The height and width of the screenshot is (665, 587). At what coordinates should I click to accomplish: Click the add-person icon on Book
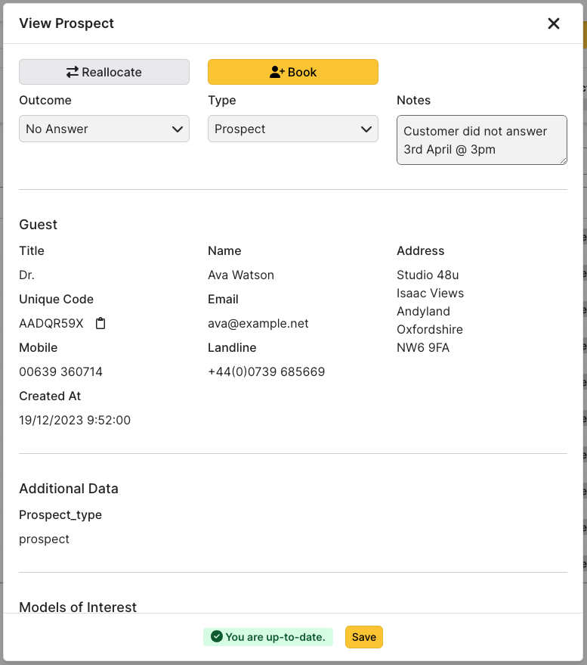click(x=277, y=73)
